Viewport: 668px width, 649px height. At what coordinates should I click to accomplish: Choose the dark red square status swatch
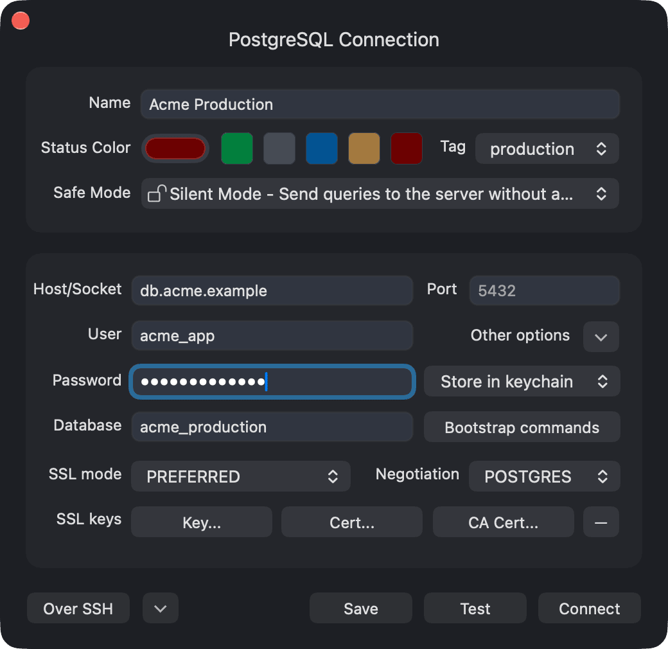coord(407,148)
